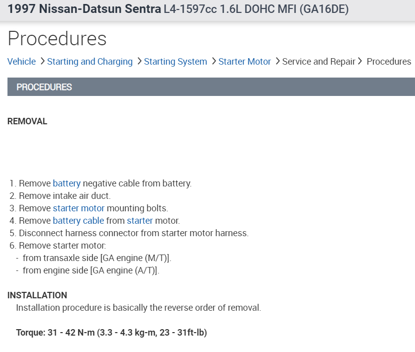The image size is (415, 352).
Task: Click Service and Repair breadcrumb text
Action: tap(318, 62)
